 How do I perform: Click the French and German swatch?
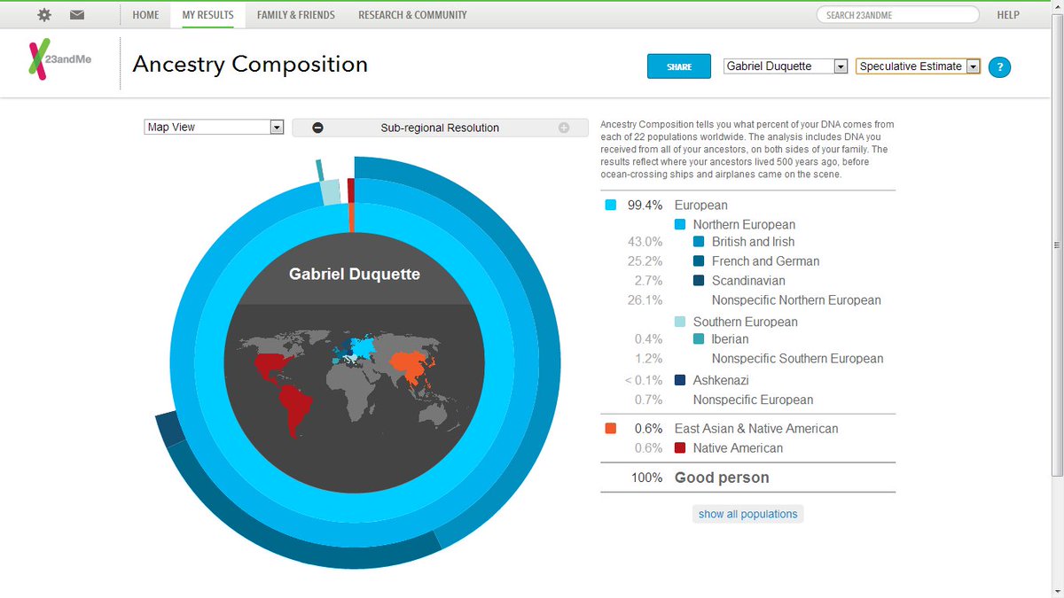pos(700,261)
